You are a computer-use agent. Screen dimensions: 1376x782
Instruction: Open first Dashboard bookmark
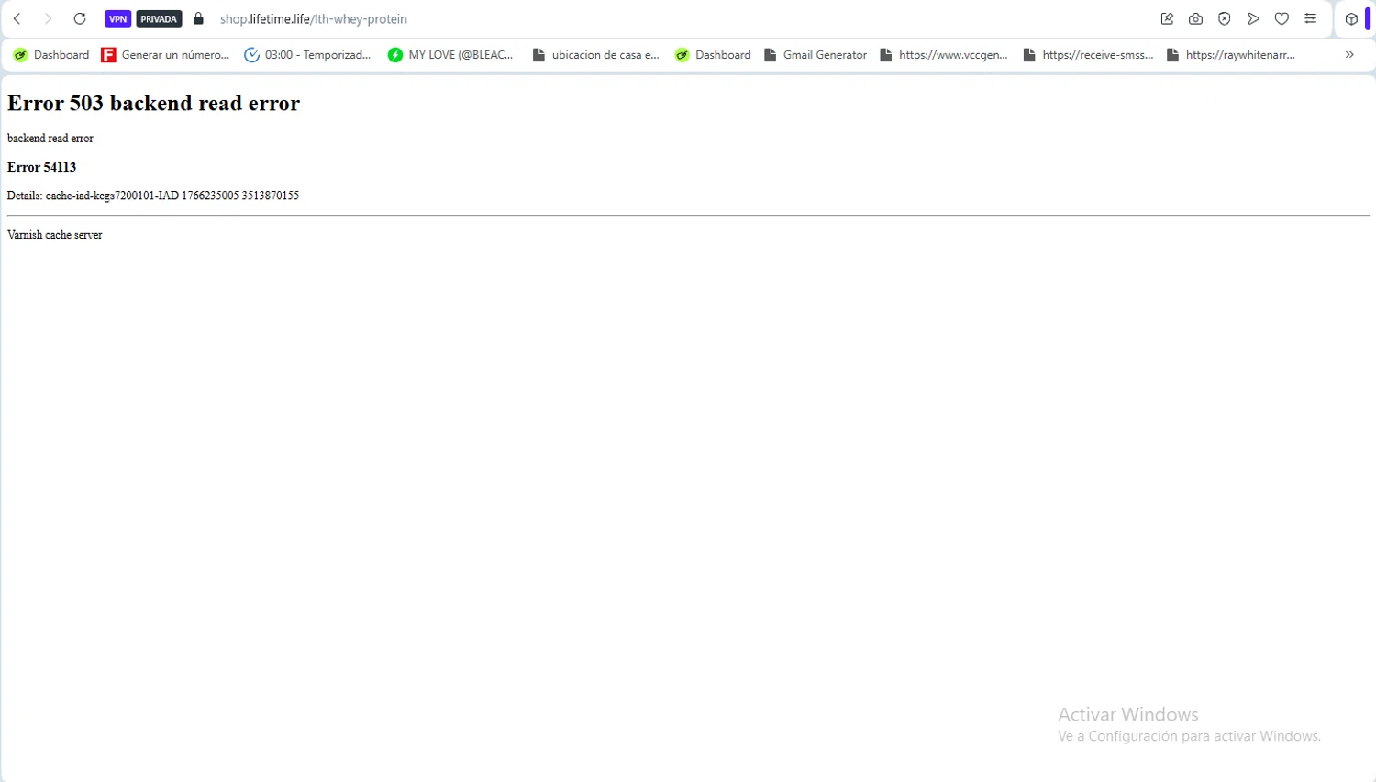pos(51,55)
